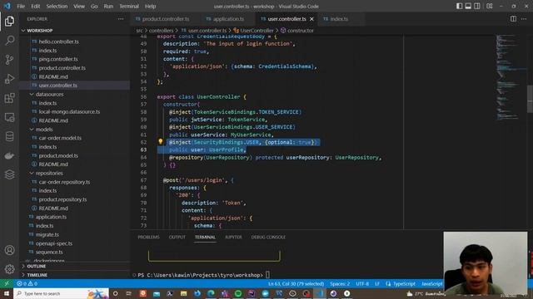This screenshot has width=533, height=299.
Task: Close the user.controller.ts tab
Action: 311,19
